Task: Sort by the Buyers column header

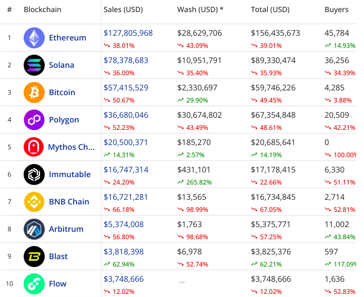Action: (x=336, y=10)
